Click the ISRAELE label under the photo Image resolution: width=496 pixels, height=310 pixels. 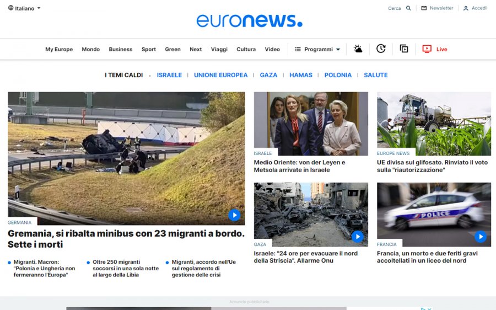(262, 153)
